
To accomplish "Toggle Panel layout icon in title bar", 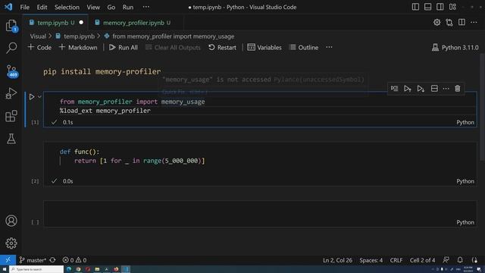I will [x=427, y=7].
